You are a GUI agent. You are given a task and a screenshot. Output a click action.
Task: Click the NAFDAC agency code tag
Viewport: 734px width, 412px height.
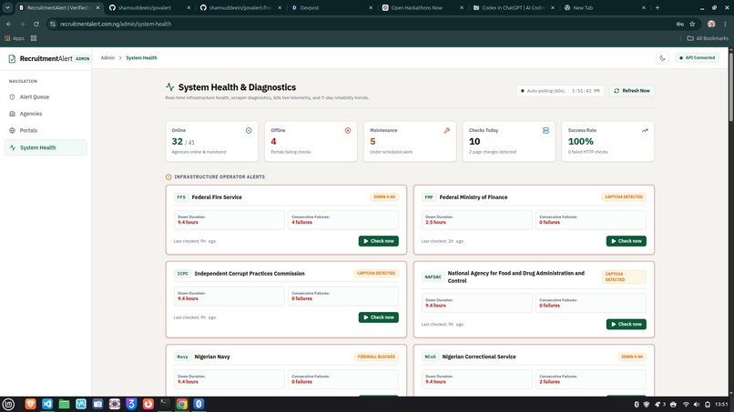(x=433, y=276)
